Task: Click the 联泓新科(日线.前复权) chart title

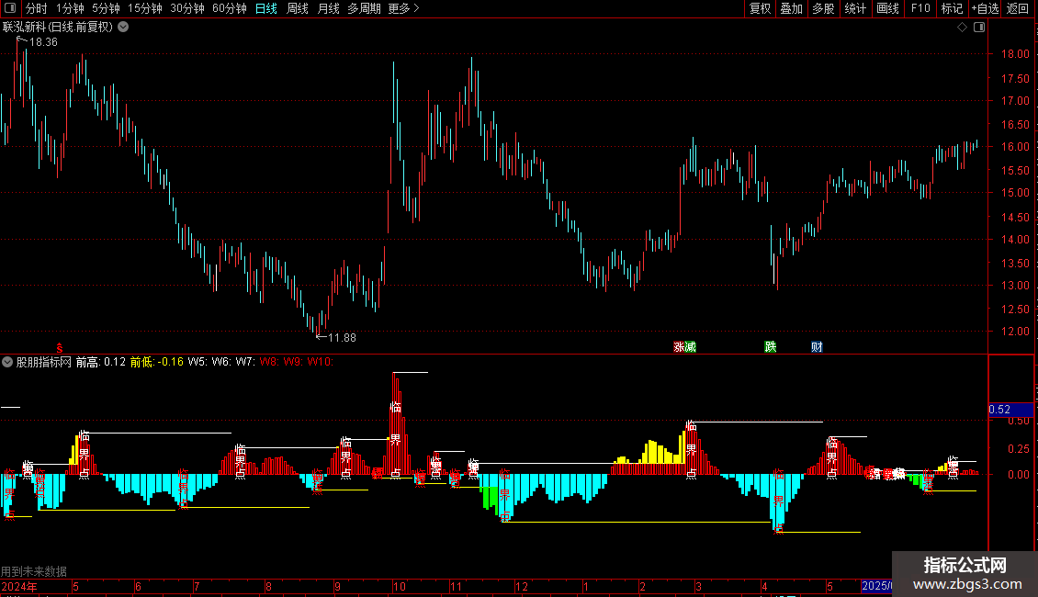Action: click(x=58, y=28)
